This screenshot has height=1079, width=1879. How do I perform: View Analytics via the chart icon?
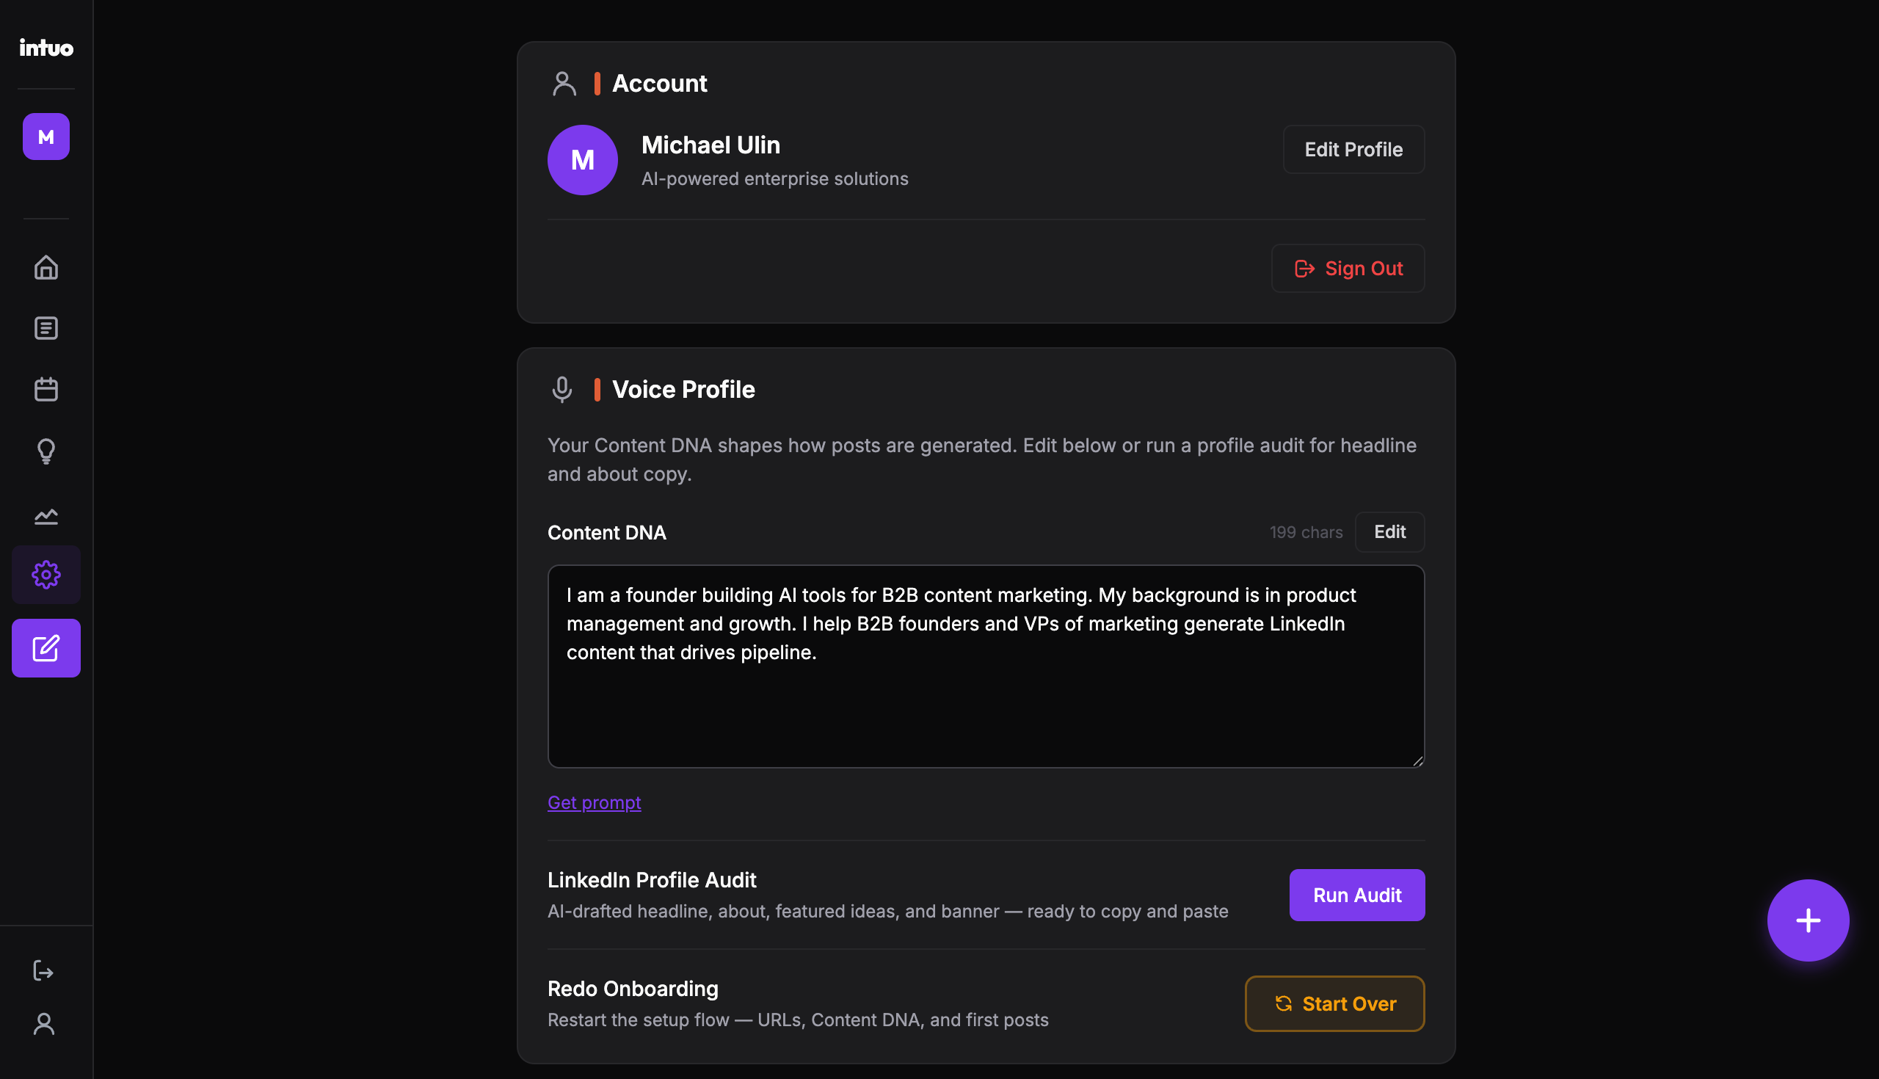pyautogui.click(x=46, y=516)
